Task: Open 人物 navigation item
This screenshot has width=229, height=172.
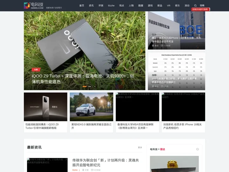Action: [131, 5]
